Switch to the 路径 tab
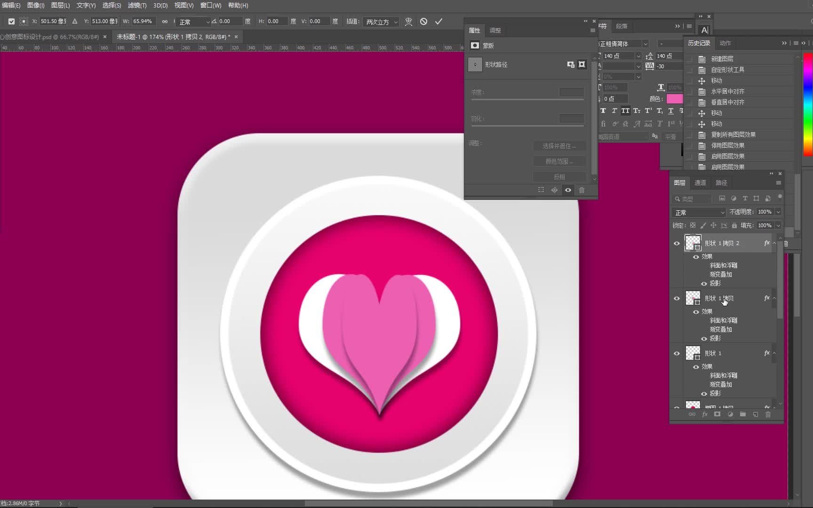This screenshot has width=813, height=508. [x=721, y=183]
